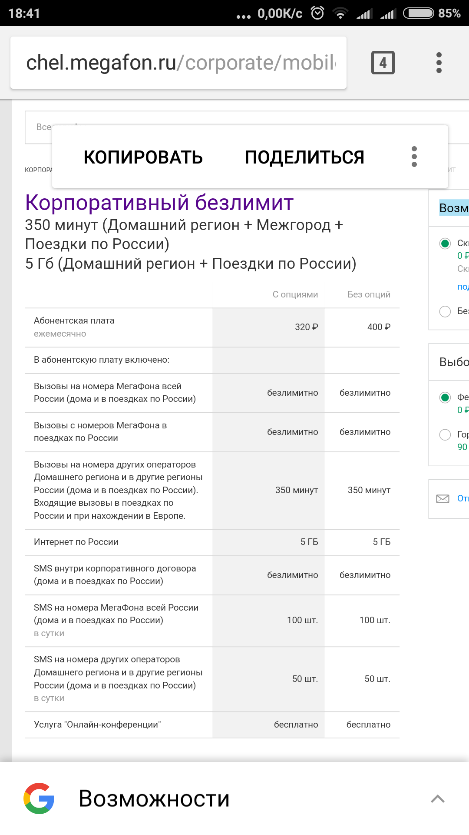Select the first green radio option under Возм
The height and width of the screenshot is (835, 469).
coord(445,244)
